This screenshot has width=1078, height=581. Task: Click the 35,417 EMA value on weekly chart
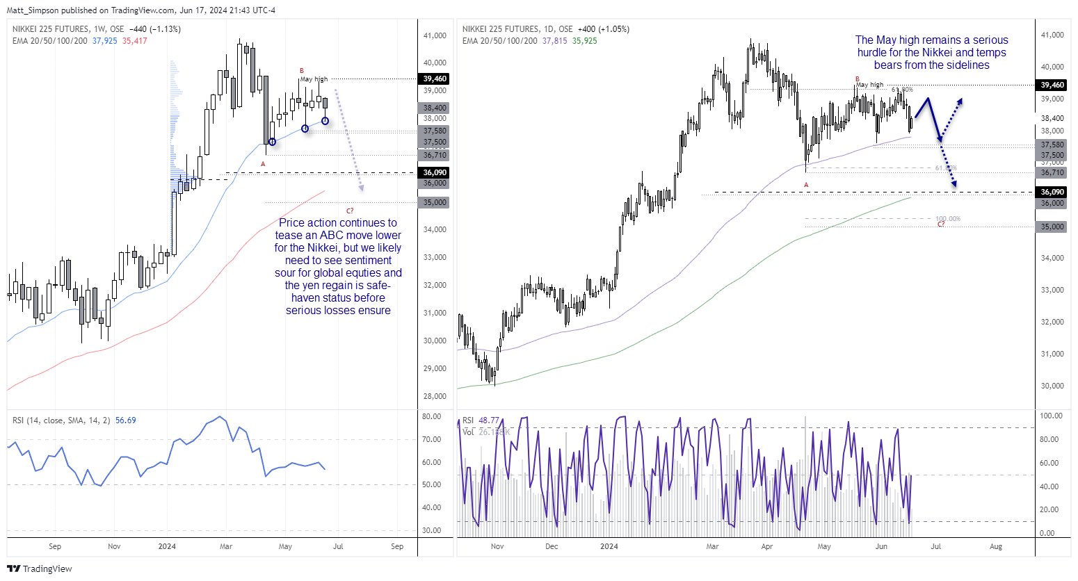(135, 41)
